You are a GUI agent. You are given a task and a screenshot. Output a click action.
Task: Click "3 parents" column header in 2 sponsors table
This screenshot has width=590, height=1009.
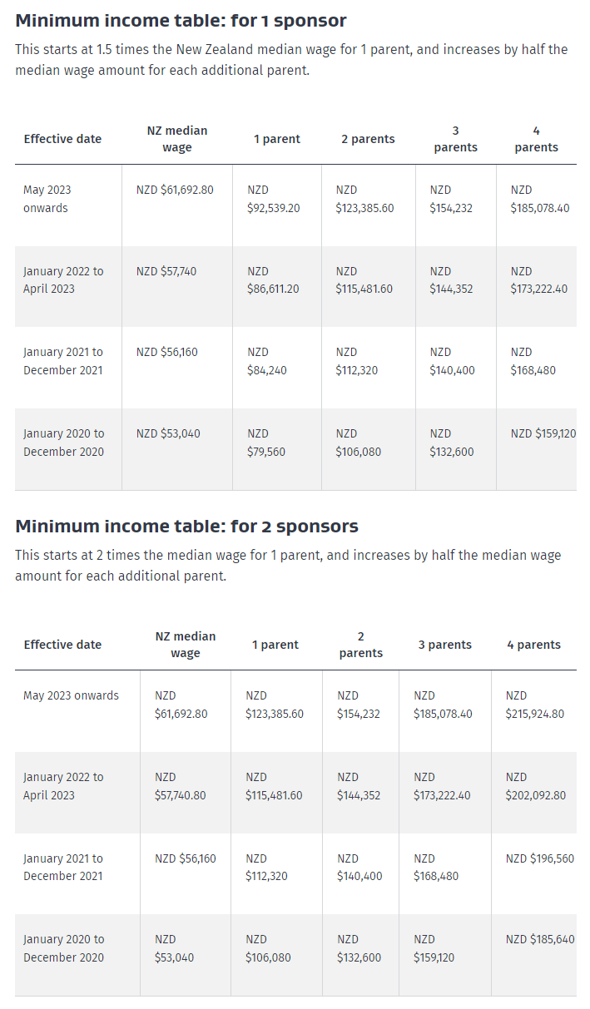click(x=444, y=645)
